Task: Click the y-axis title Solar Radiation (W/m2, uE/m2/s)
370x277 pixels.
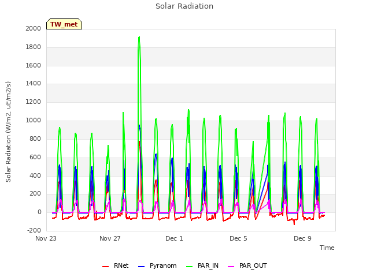Action: click(8, 132)
